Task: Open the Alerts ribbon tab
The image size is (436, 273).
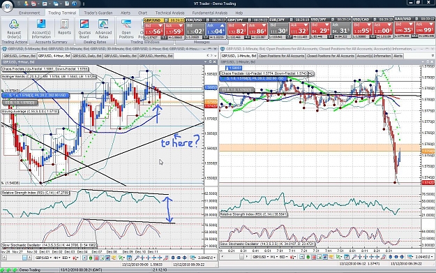Action: 125,13
